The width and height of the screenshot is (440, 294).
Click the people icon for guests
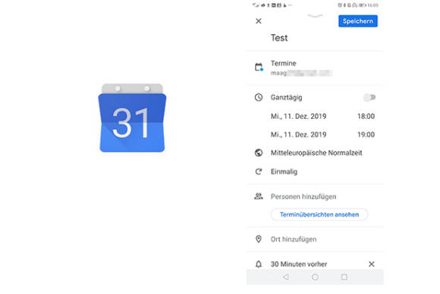tap(259, 196)
